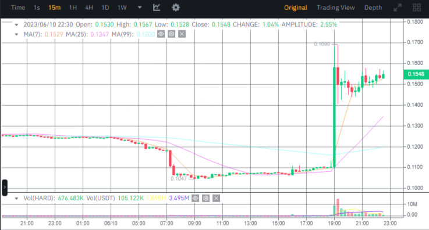Switch to multi-chart grid layout
This screenshot has width=429, height=230.
417,8
